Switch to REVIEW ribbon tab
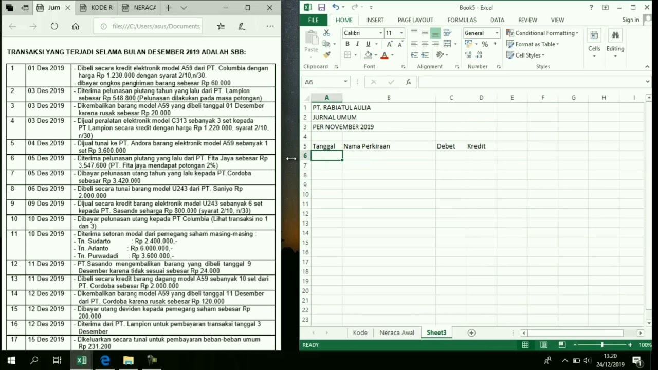The image size is (658, 370). 527,20
